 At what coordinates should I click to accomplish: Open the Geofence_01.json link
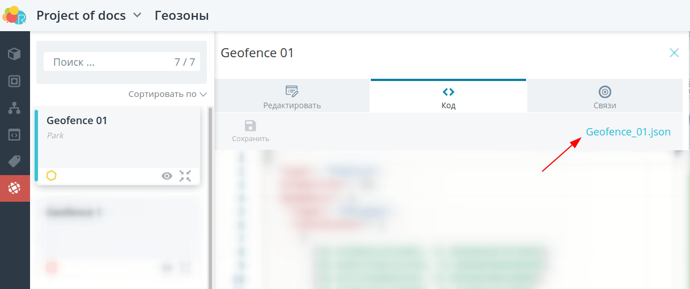tap(628, 132)
